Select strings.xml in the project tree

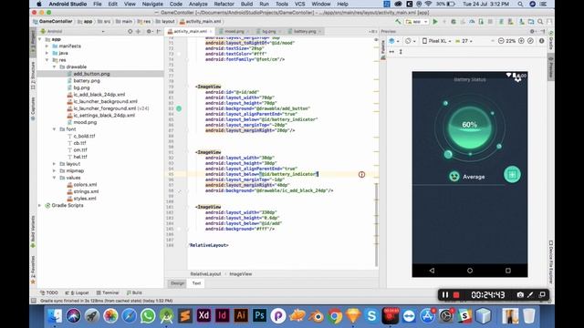86,191
